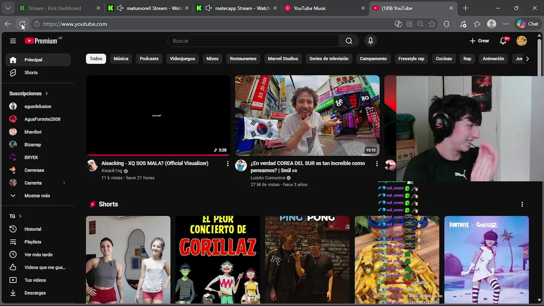Viewport: 544px width, 306px height.
Task: Play the Corea del Sur video thumbnail
Action: coord(307,116)
